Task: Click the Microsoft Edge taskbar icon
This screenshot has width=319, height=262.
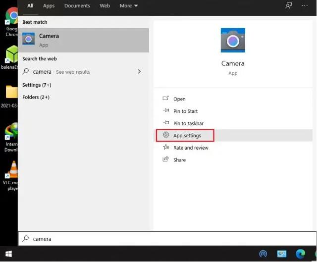Action: (x=300, y=254)
